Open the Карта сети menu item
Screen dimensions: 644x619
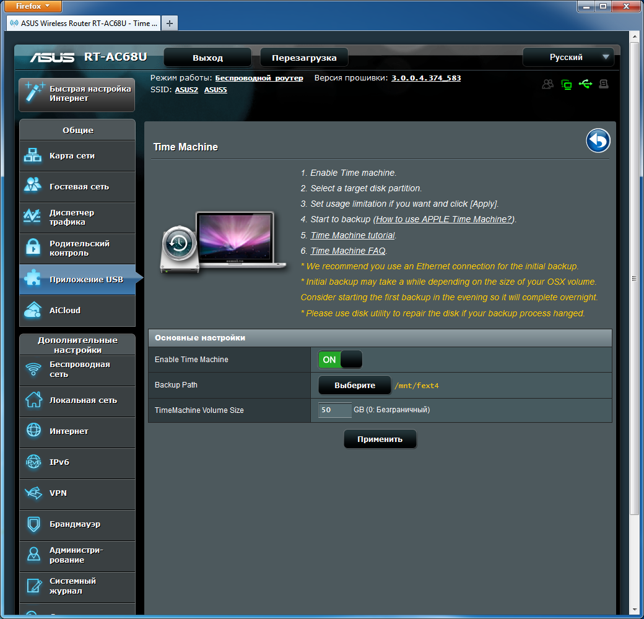point(77,156)
